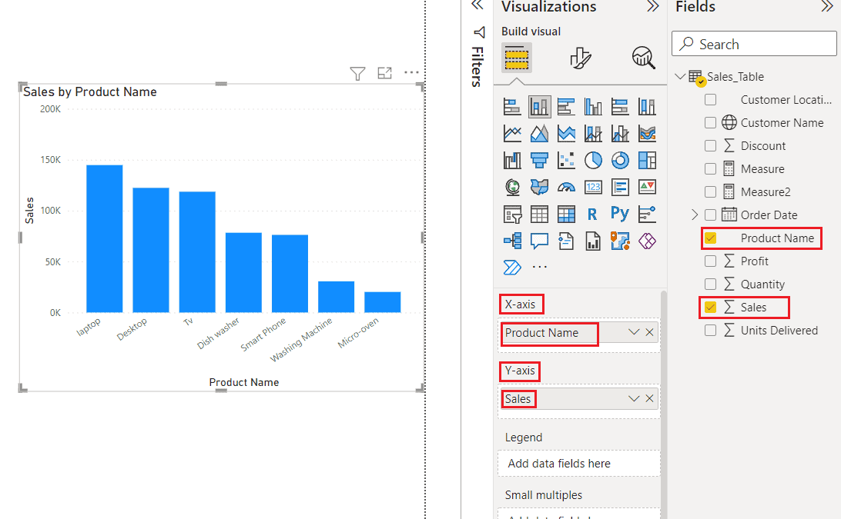841x519 pixels.
Task: Uncheck the Product Name field
Action: click(710, 238)
